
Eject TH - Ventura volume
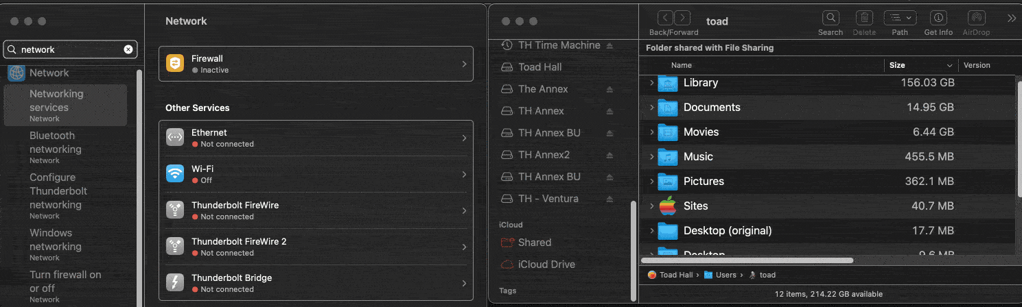[x=609, y=199]
